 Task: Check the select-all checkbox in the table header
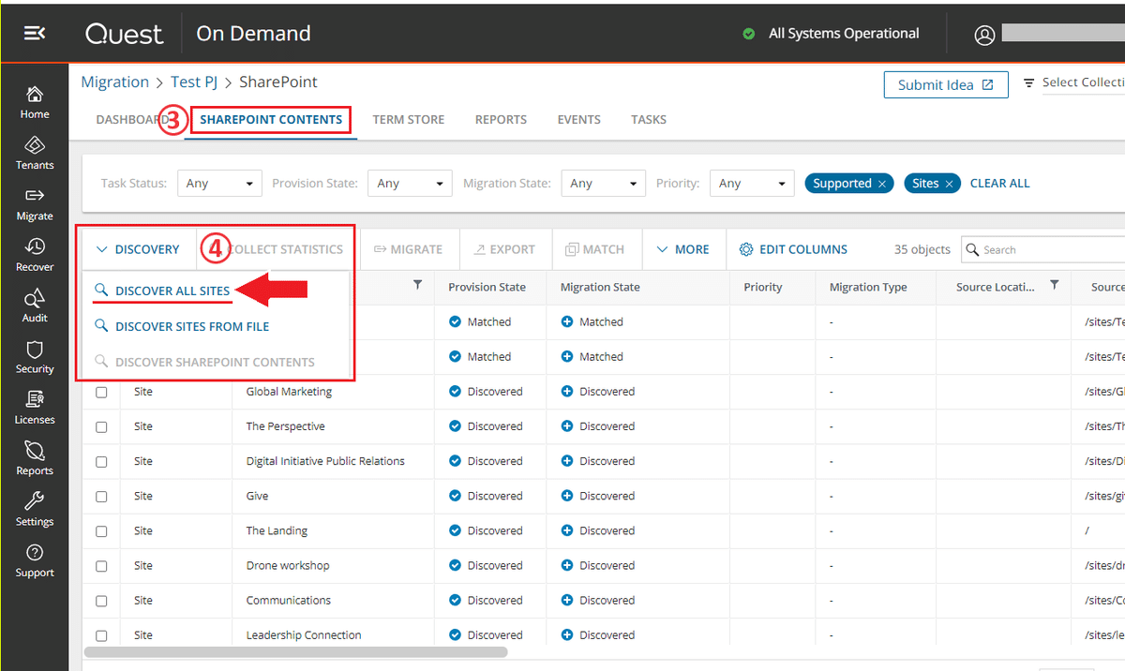[x=101, y=287]
